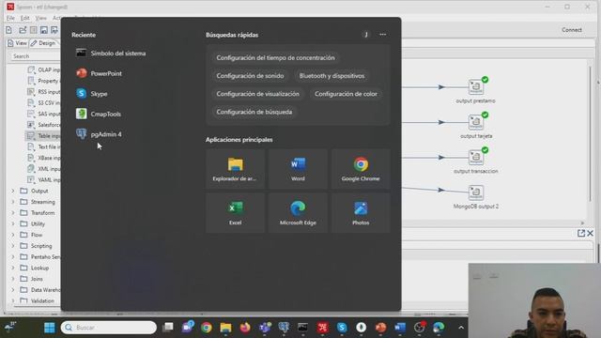The height and width of the screenshot is (338, 601).
Task: Switch to Spoon's Design tab
Action: [43, 43]
